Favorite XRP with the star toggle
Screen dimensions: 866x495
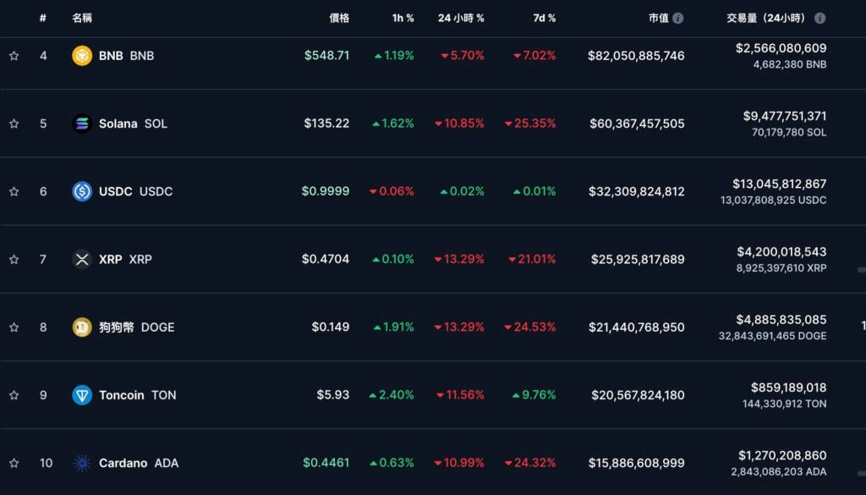point(14,259)
